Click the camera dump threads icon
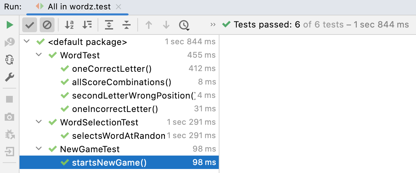416x173 pixels. point(10,117)
